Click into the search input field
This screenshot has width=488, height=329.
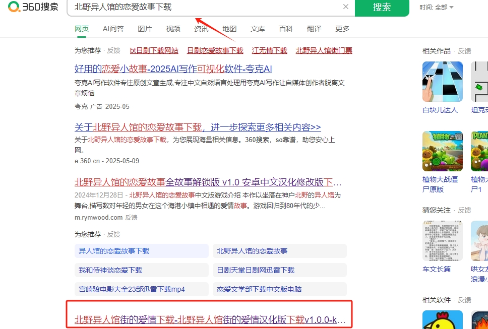[x=202, y=7]
